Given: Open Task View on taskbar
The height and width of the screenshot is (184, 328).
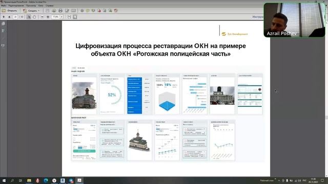Looking at the screenshot, I should (x=20, y=180).
